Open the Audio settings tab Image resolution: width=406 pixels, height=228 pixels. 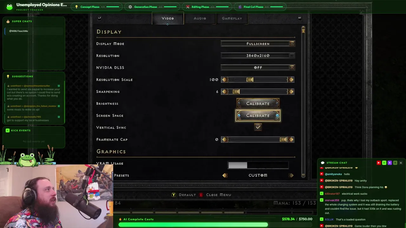coord(200,18)
